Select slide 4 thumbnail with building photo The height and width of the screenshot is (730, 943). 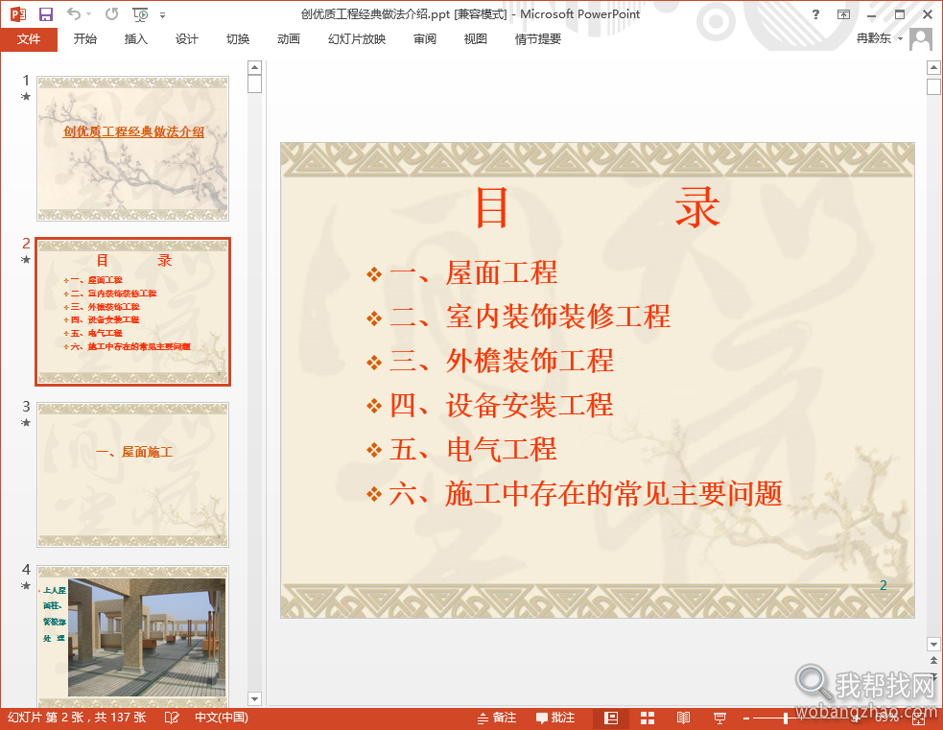(133, 636)
